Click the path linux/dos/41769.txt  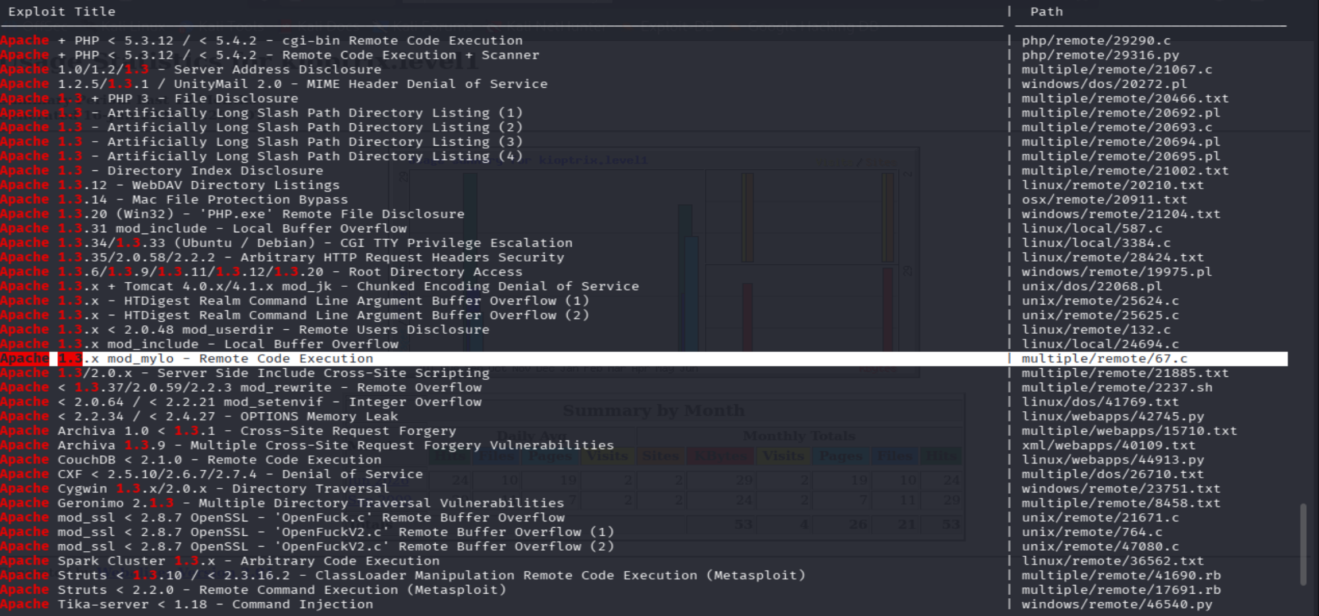tap(1100, 402)
